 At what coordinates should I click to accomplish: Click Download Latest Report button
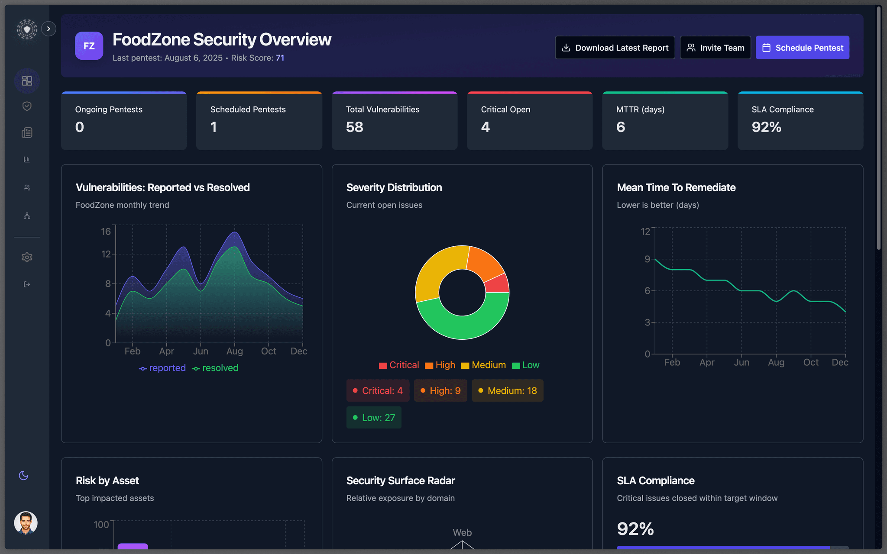coord(615,48)
